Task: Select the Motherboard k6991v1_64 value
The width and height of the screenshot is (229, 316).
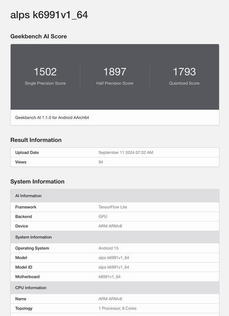Action: pos(109,276)
